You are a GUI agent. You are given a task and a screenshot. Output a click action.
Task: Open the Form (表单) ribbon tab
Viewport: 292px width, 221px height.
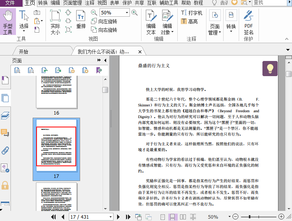115,3
